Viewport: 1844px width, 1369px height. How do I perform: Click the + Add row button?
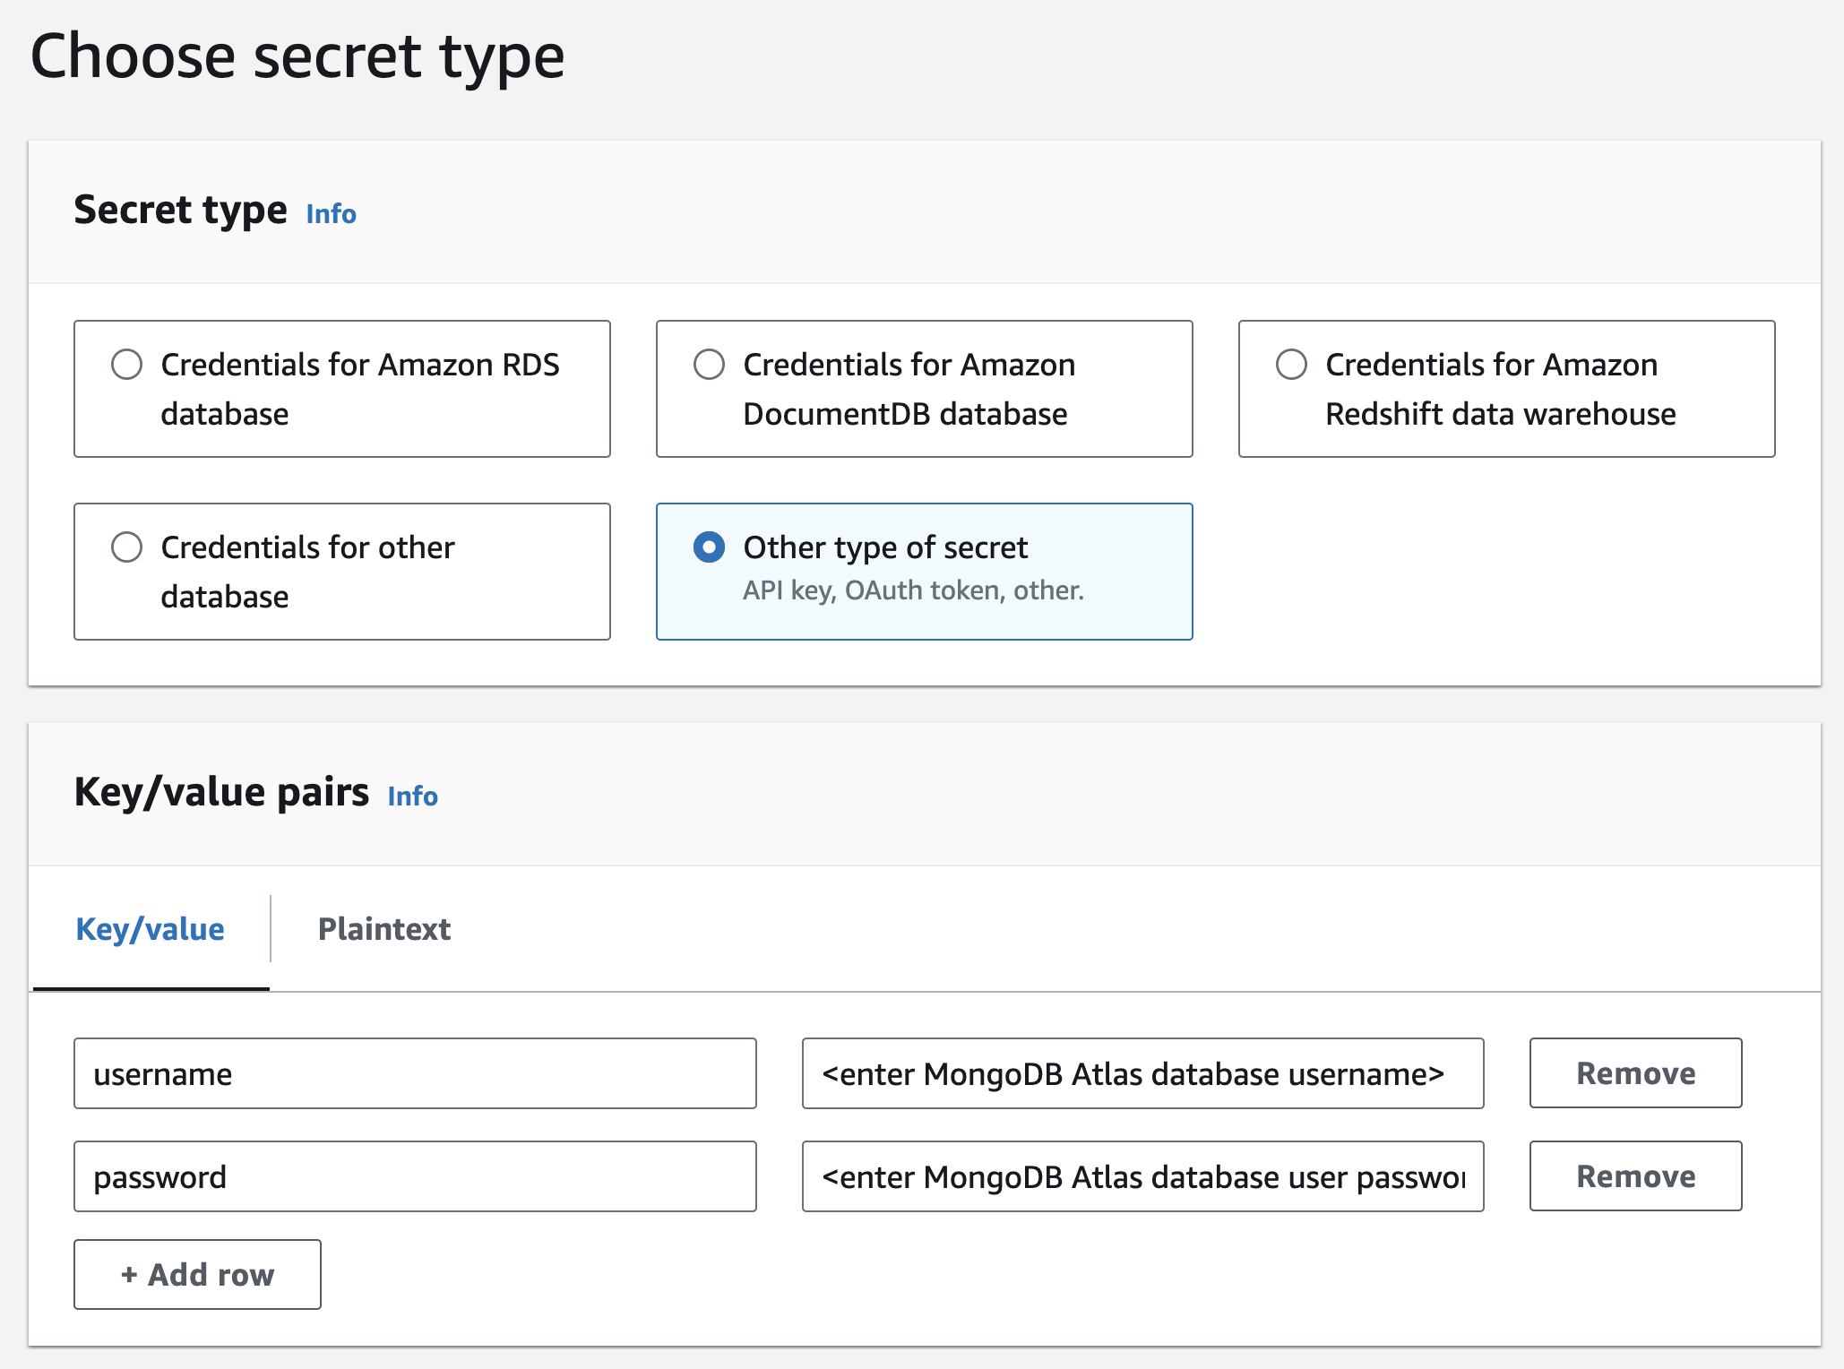(197, 1274)
